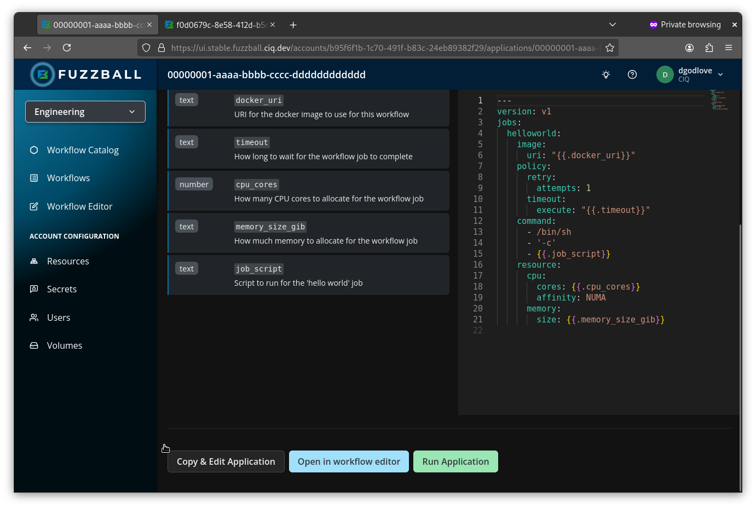The width and height of the screenshot is (756, 508).
Task: Click the Run Application button
Action: click(455, 461)
